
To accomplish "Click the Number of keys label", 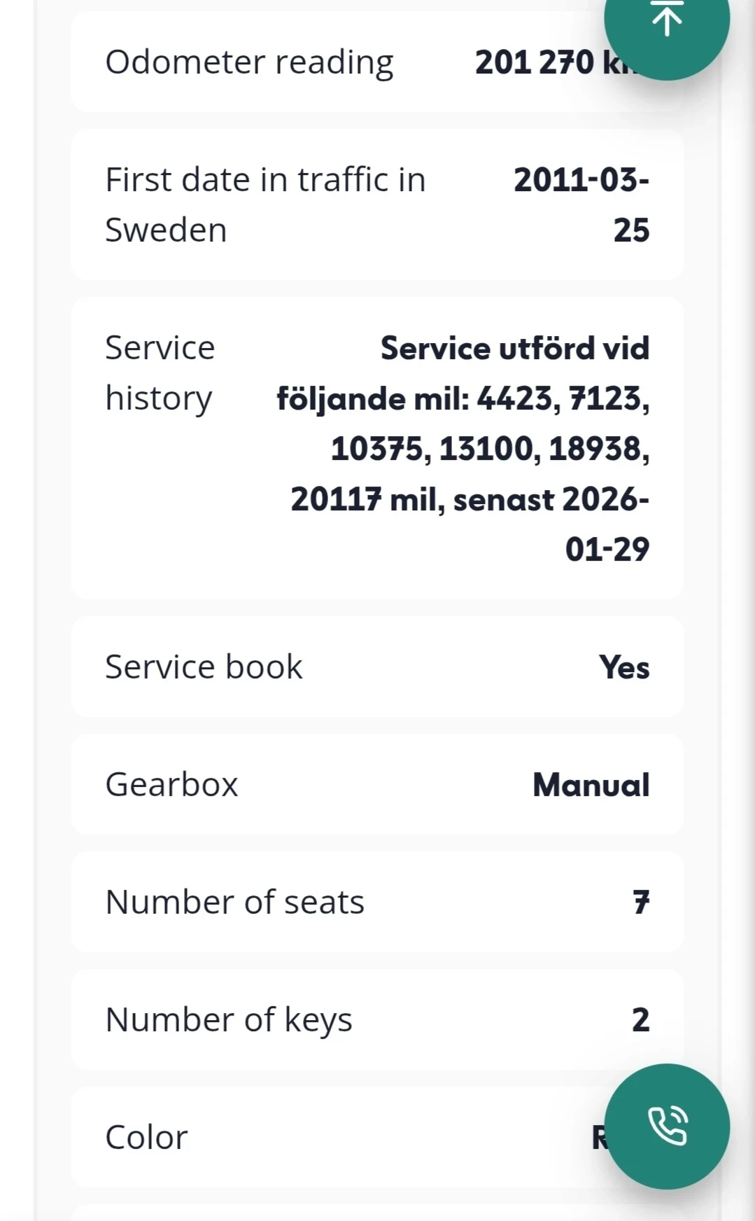I will [x=229, y=1019].
